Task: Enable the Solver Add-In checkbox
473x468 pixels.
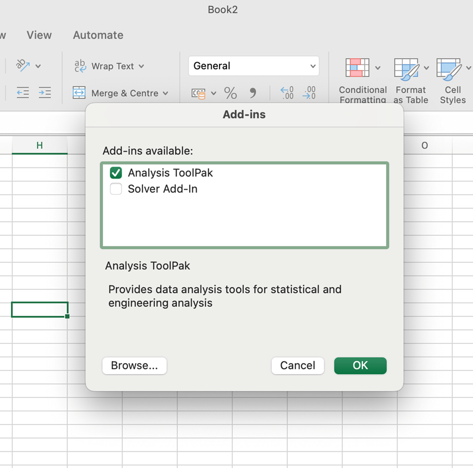Action: (x=116, y=189)
